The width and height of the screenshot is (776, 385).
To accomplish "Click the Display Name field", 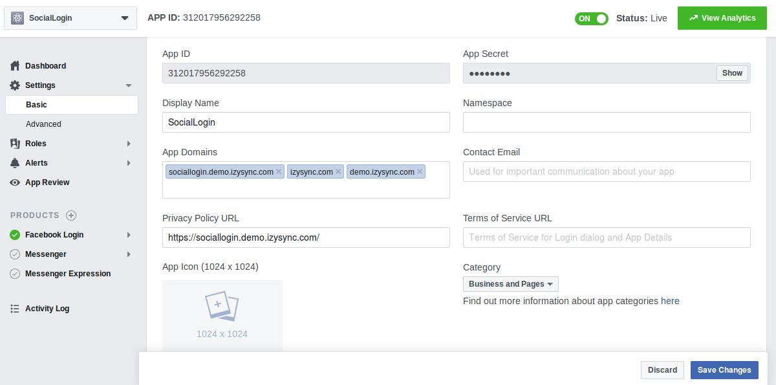I will (306, 122).
